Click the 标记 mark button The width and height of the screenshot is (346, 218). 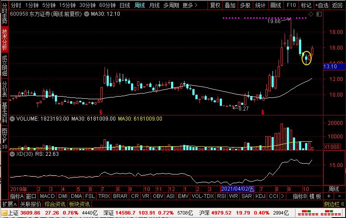pyautogui.click(x=306, y=5)
